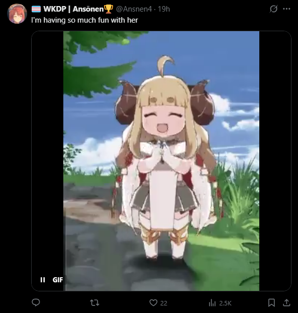Open post analytics via the bar chart icon
The image size is (298, 313).
click(212, 303)
